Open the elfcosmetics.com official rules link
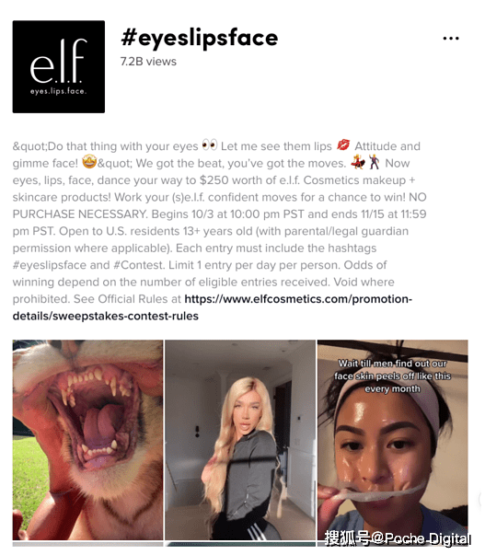 point(298,299)
